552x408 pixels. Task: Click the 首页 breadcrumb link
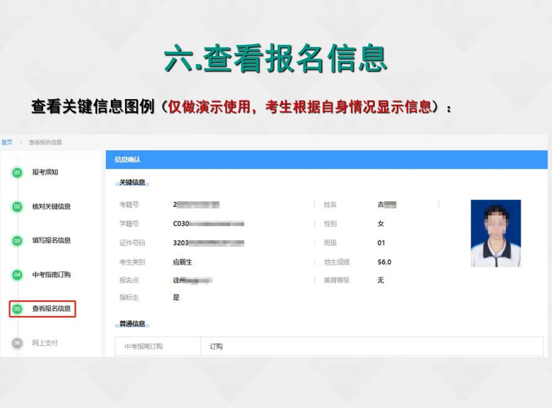pyautogui.click(x=7, y=142)
